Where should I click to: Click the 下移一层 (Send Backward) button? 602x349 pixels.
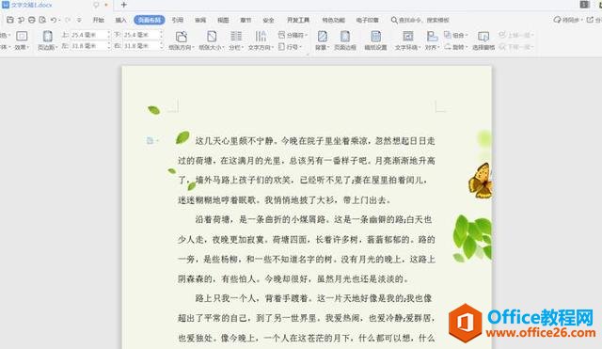[515, 46]
